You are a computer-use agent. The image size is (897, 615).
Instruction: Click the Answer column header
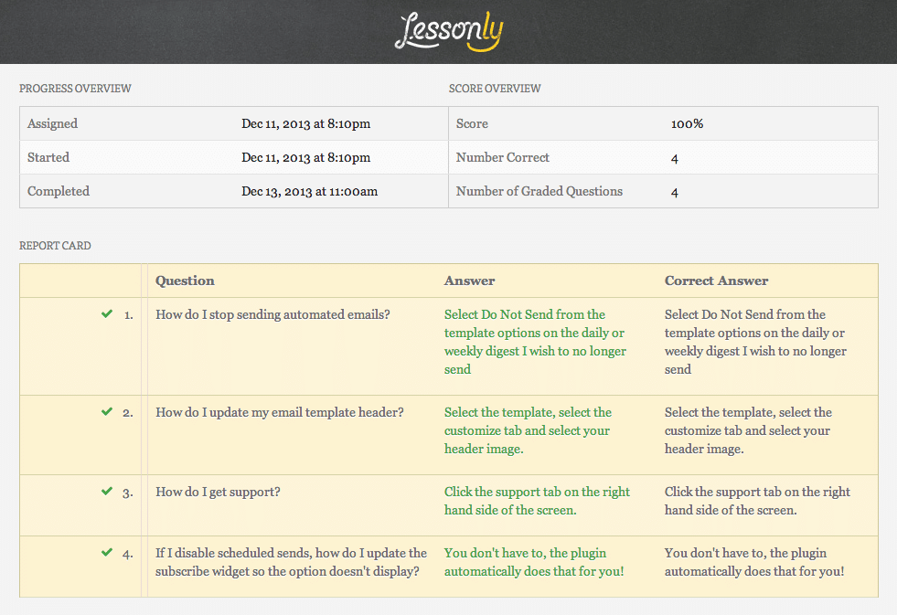pos(469,281)
